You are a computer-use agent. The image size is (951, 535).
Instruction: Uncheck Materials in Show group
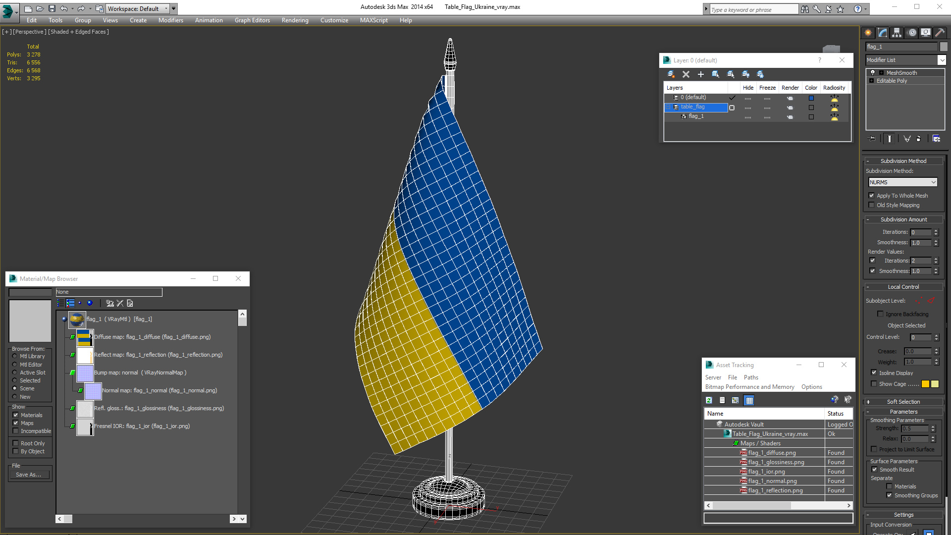point(16,415)
